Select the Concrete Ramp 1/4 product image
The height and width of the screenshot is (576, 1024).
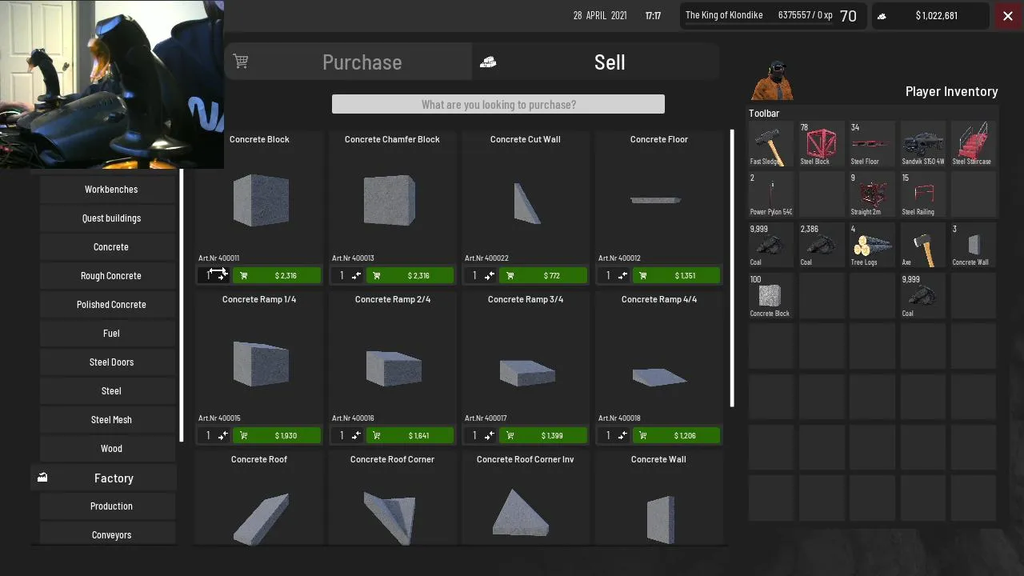point(261,363)
